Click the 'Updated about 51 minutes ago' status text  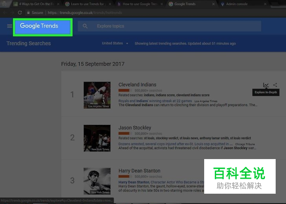point(212,43)
